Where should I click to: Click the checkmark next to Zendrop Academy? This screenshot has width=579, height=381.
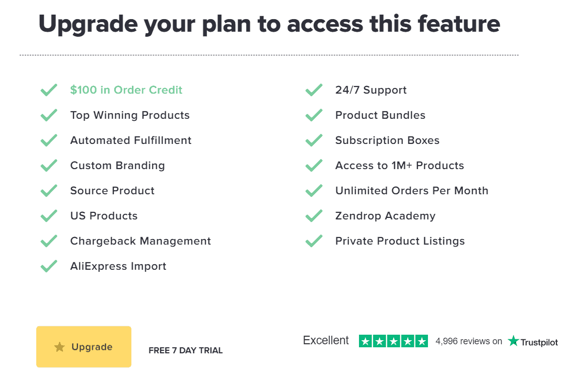click(314, 215)
